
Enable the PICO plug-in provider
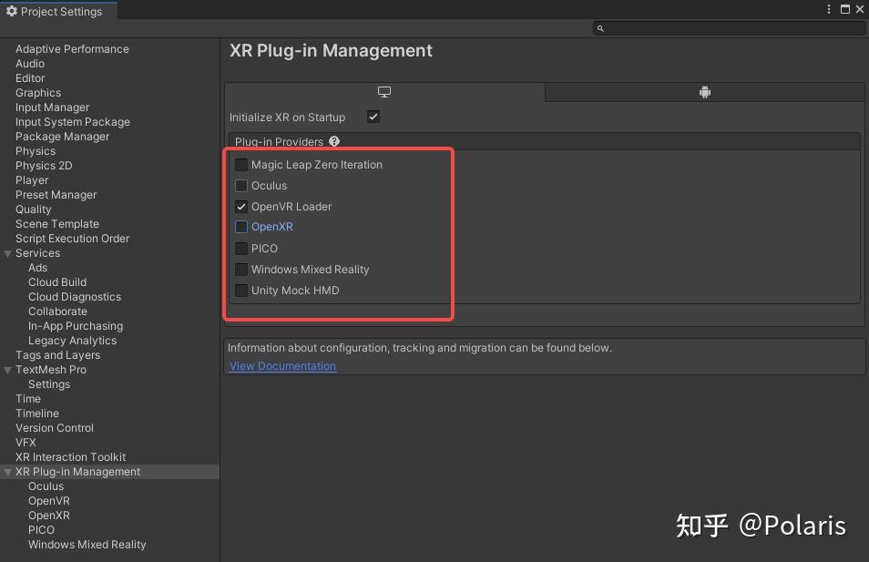241,248
